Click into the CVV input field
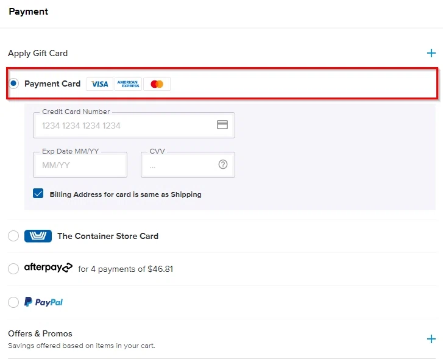 [180, 165]
